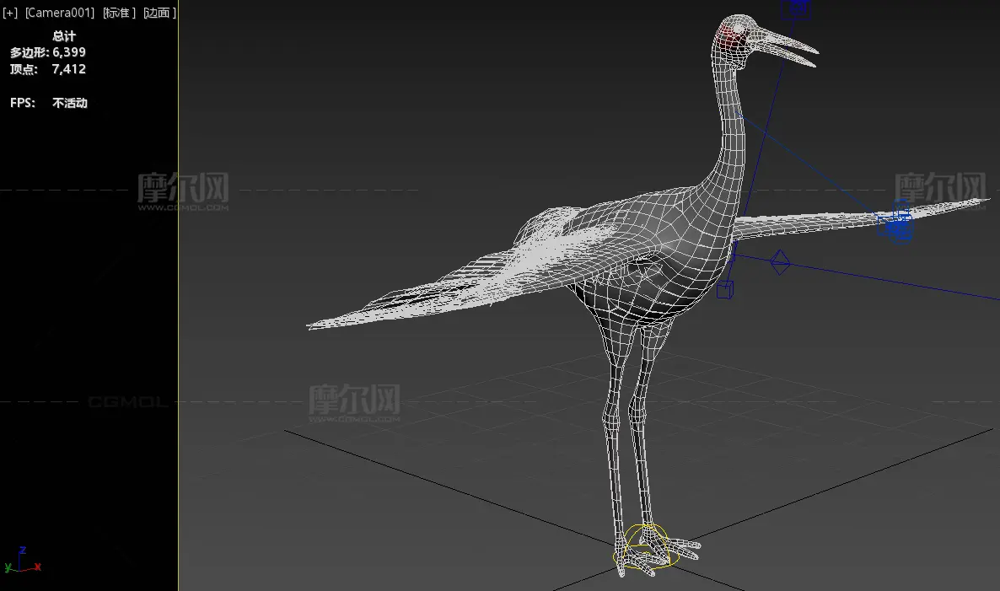This screenshot has width=1000, height=591.
Task: Click the vertex count 7,412 statistic
Action: (x=69, y=69)
